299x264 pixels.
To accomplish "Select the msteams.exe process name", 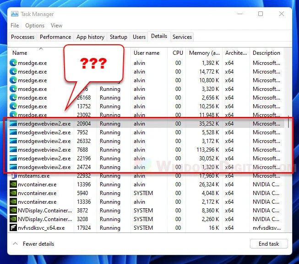I will [x=34, y=176].
